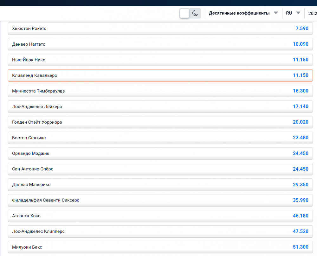Image resolution: width=317 pixels, height=256 pixels.
Task: Choose Нью-Йорк Никс bet row
Action: [160, 60]
